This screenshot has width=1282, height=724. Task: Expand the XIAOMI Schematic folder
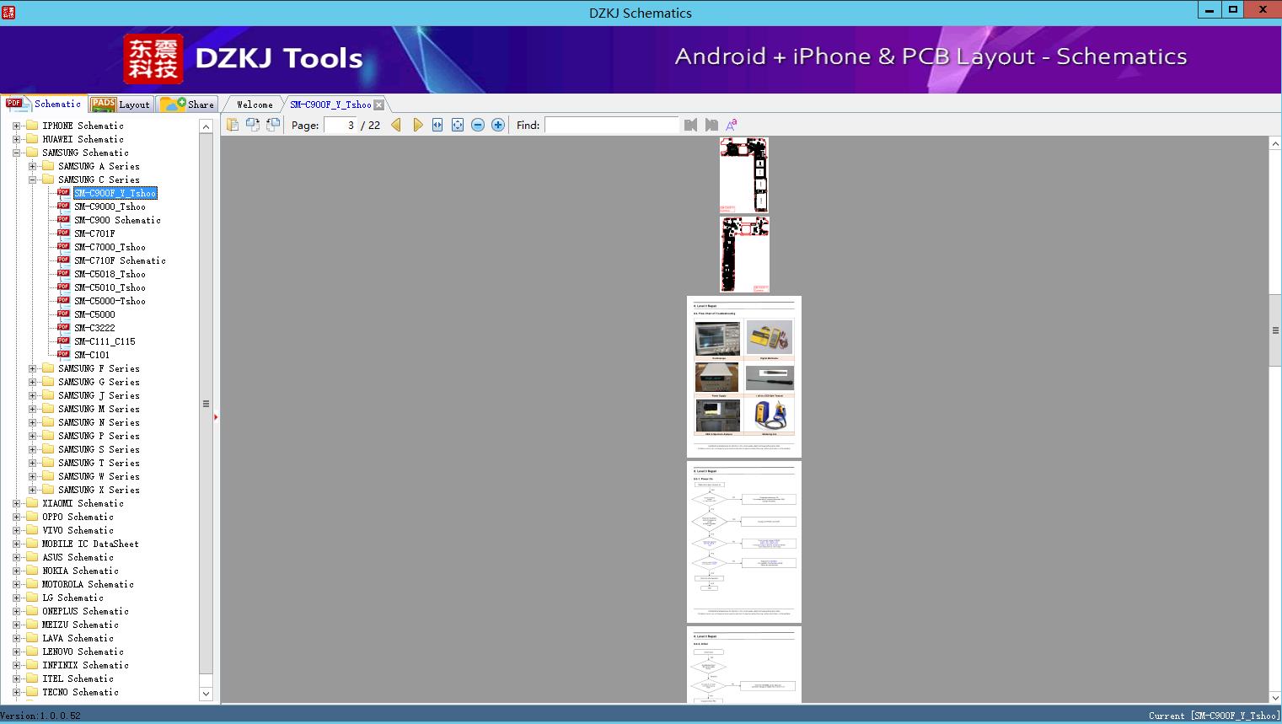click(16, 503)
